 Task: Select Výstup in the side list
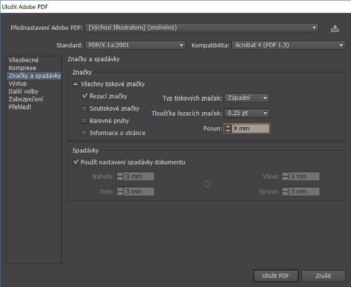pyautogui.click(x=34, y=83)
